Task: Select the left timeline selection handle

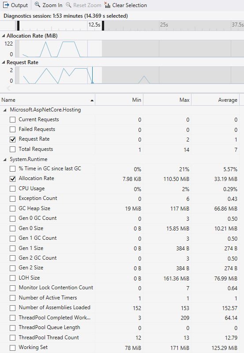Action: pyautogui.click(x=18, y=26)
